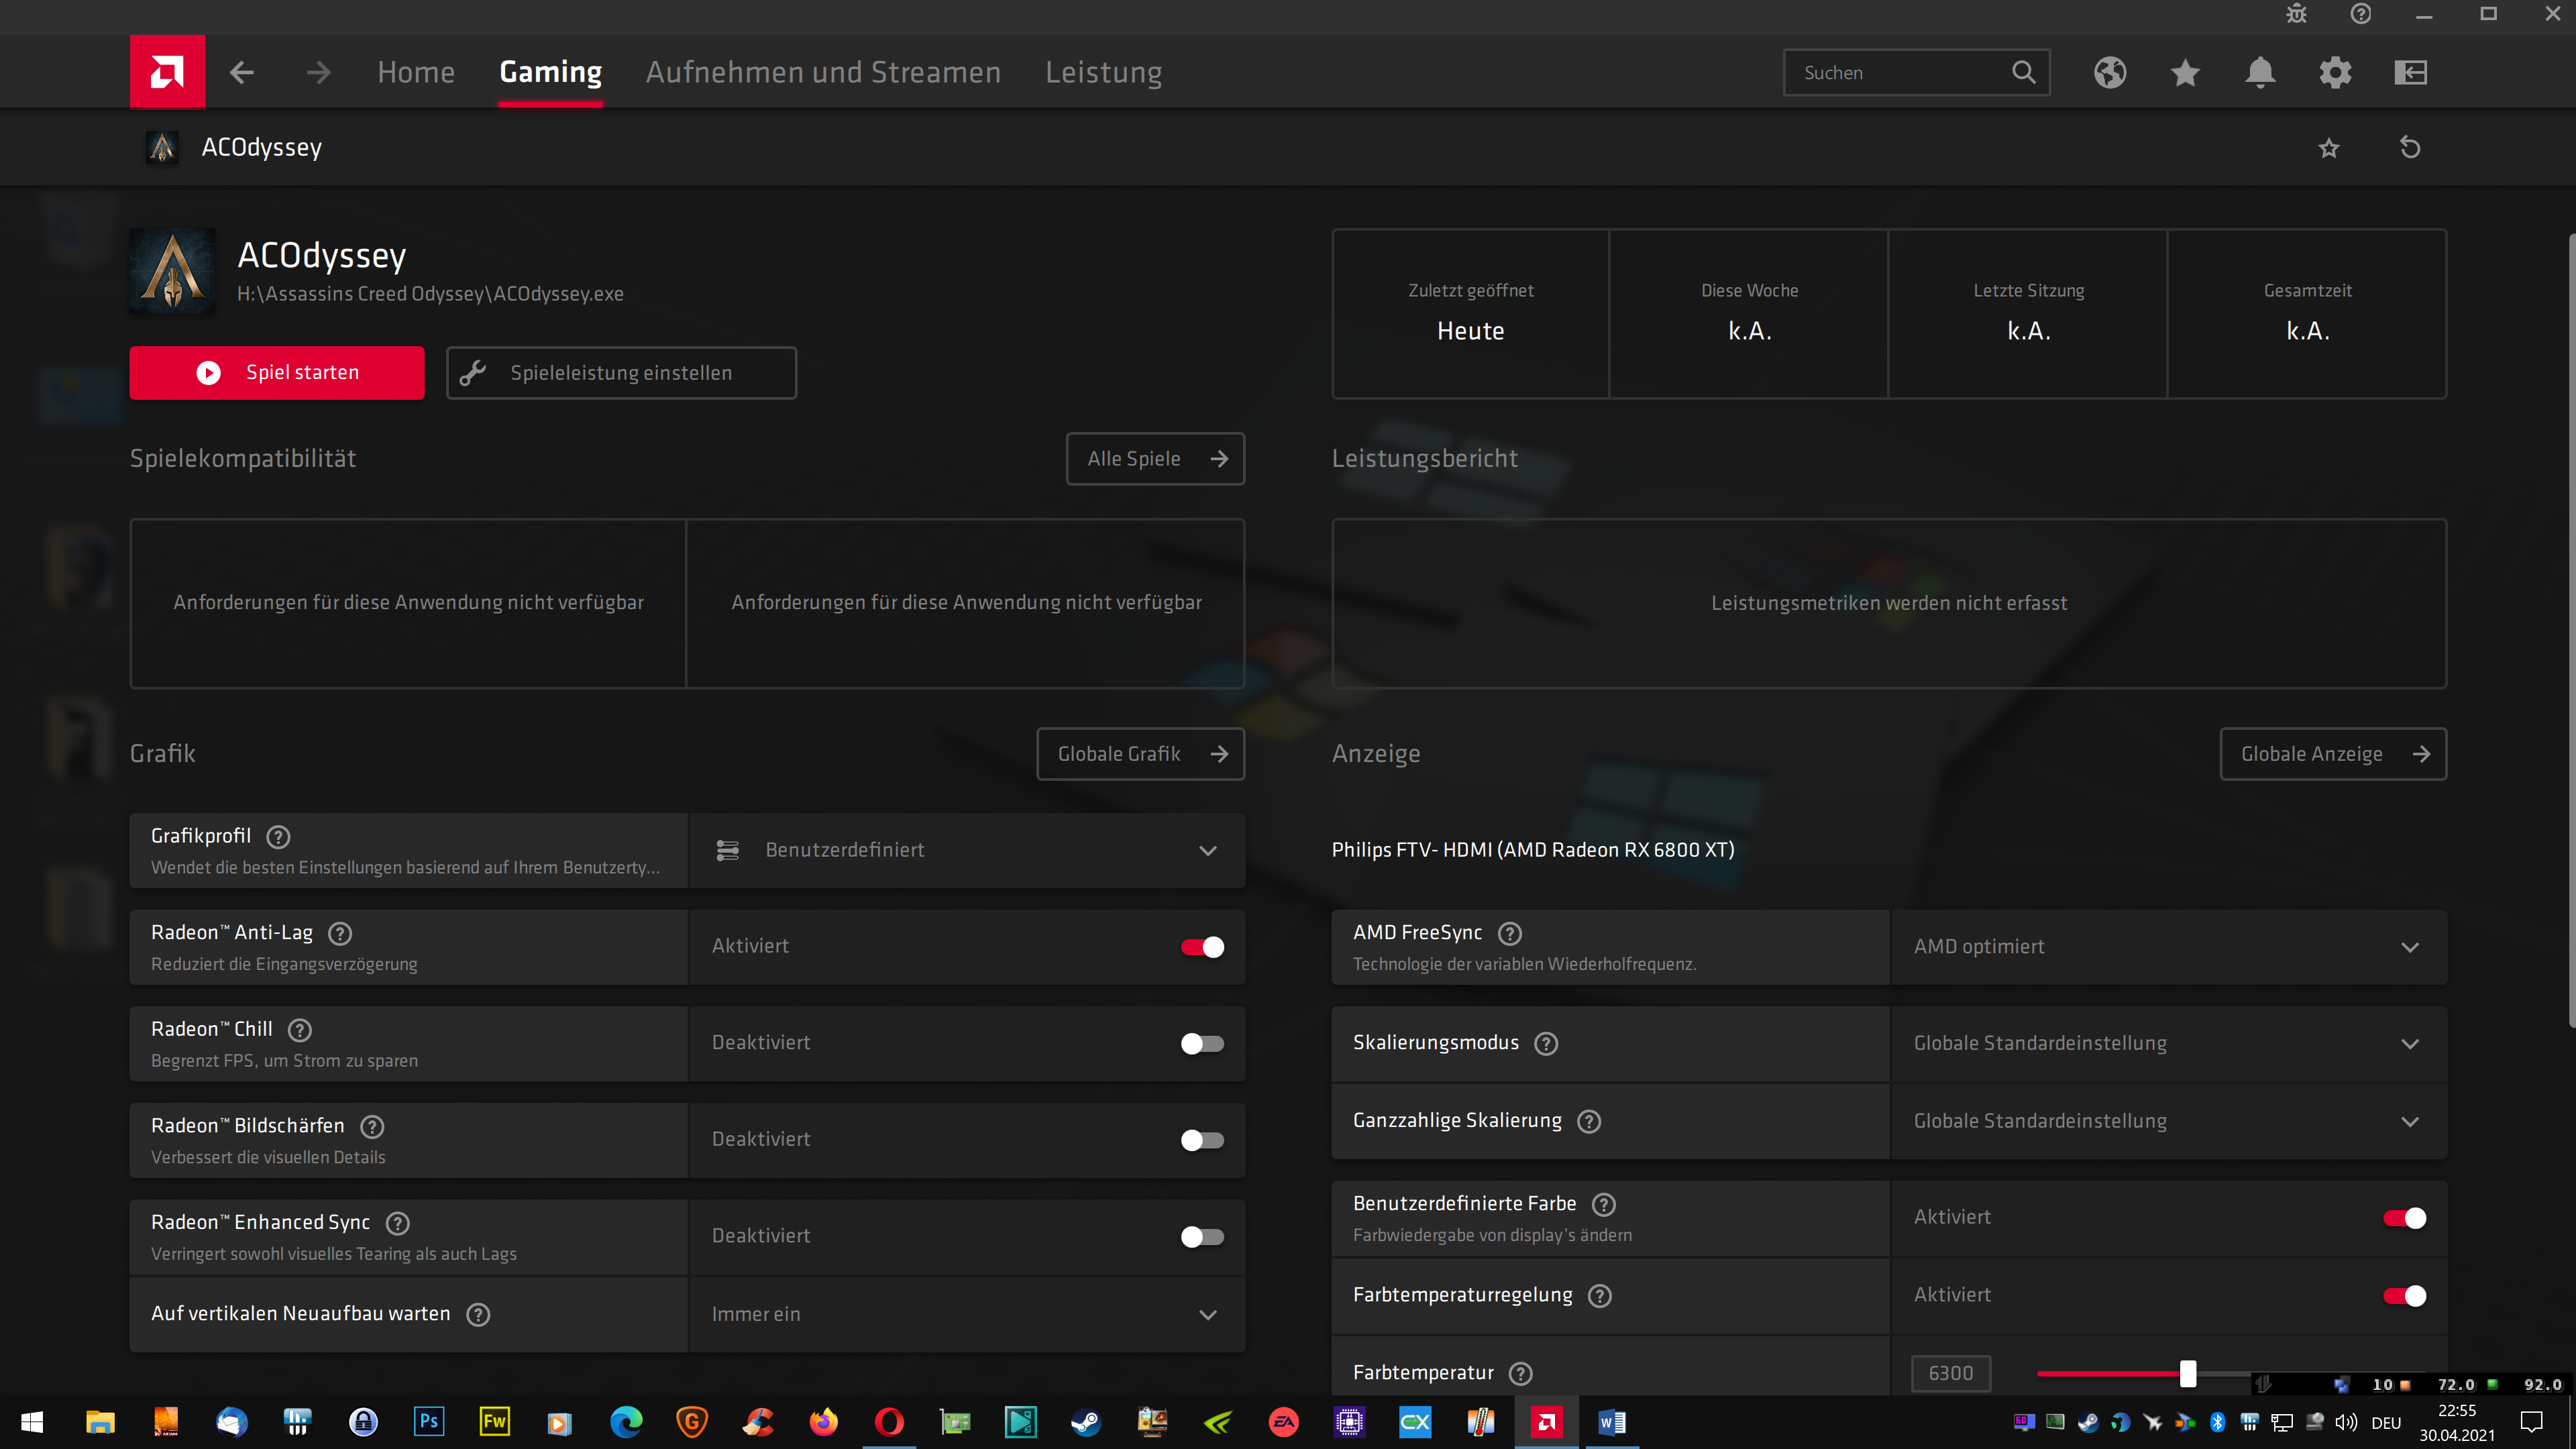Go back with the left arrow icon
Image resolution: width=2576 pixels, height=1449 pixels.
[x=242, y=72]
